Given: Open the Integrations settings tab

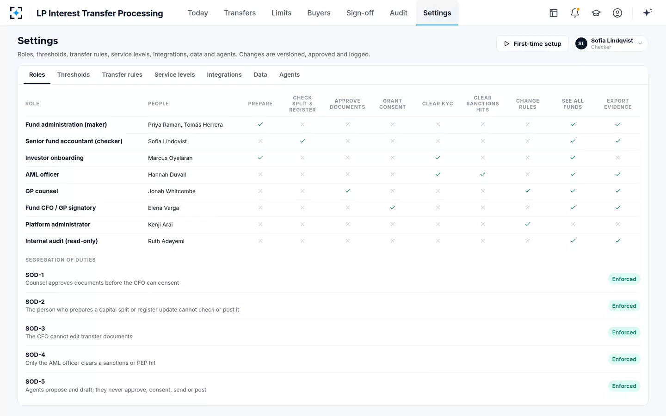Looking at the screenshot, I should [224, 75].
